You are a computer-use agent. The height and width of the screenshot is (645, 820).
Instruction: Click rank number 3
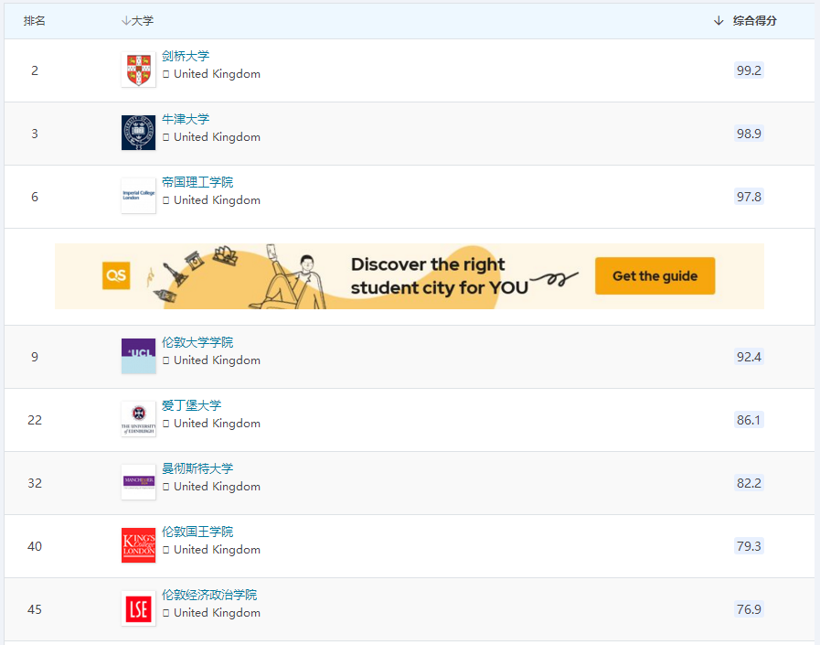tap(35, 134)
